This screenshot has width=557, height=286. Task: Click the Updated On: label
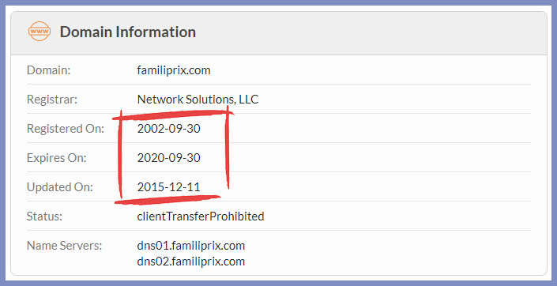click(60, 187)
